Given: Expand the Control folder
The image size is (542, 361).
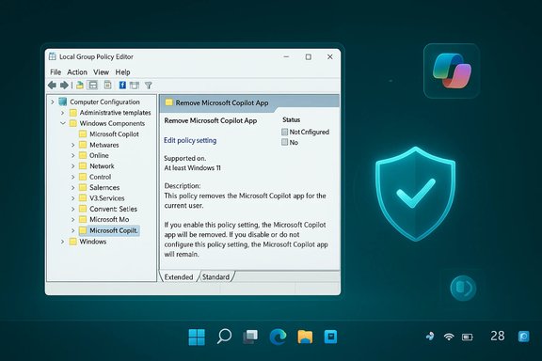Looking at the screenshot, I should (72, 177).
